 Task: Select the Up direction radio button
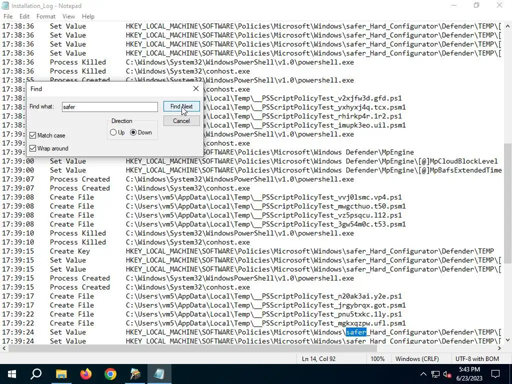coord(117,132)
